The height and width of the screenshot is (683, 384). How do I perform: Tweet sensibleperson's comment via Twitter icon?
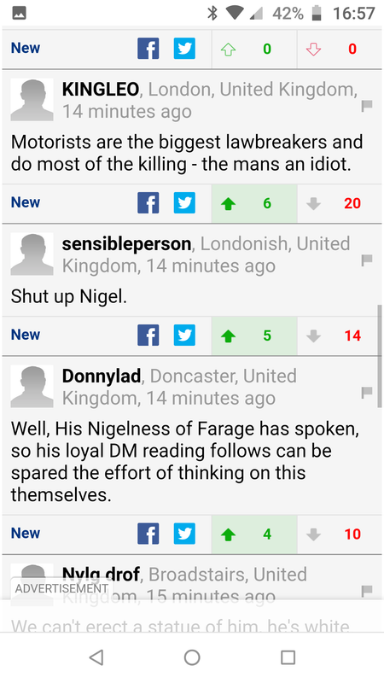pyautogui.click(x=184, y=336)
